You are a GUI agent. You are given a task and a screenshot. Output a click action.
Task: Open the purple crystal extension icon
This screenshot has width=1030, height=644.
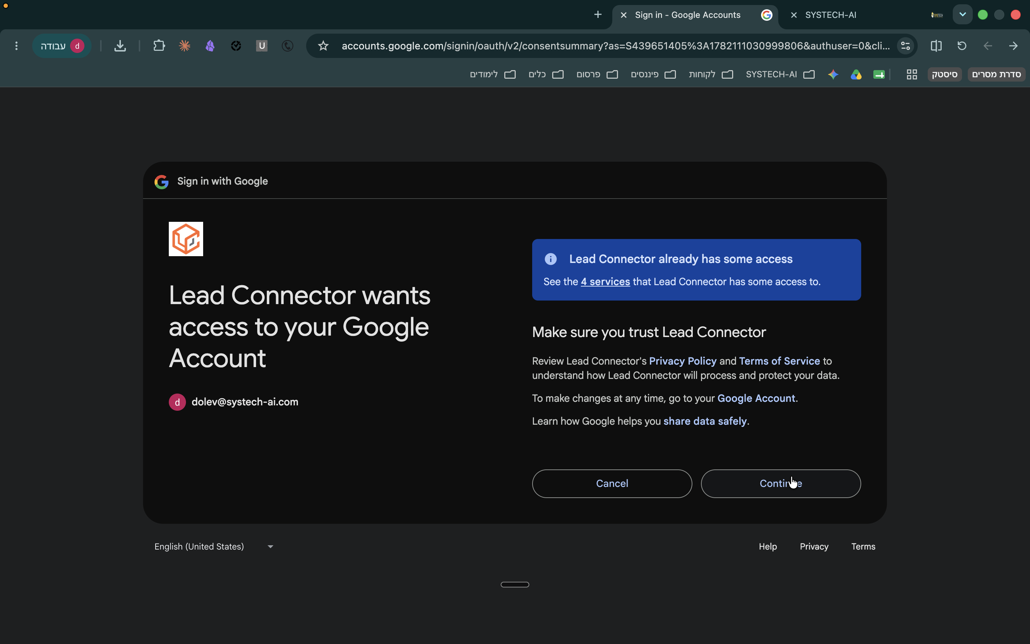[x=210, y=45]
